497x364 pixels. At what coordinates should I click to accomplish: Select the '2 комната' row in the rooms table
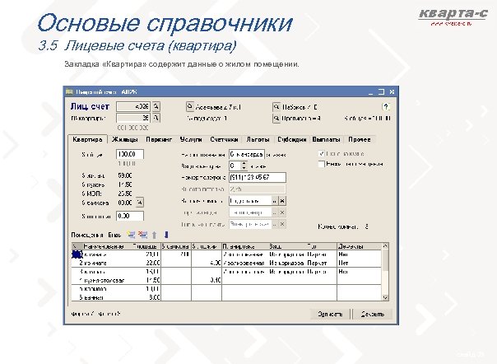226,263
